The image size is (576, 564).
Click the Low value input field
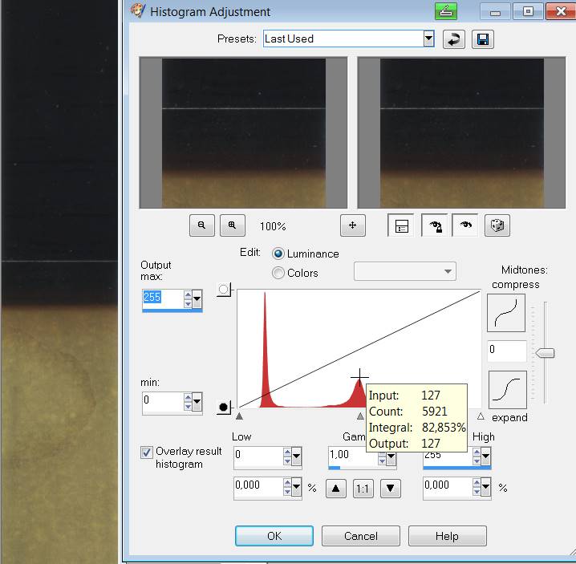[258, 457]
